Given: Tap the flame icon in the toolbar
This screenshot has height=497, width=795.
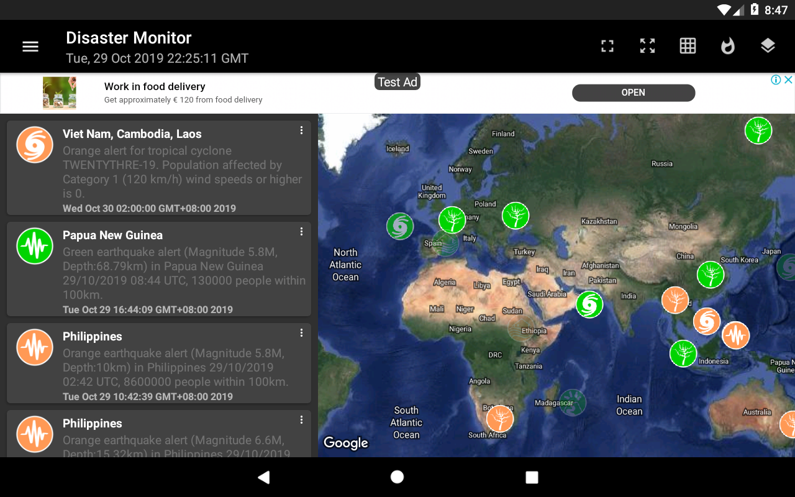Looking at the screenshot, I should [728, 46].
